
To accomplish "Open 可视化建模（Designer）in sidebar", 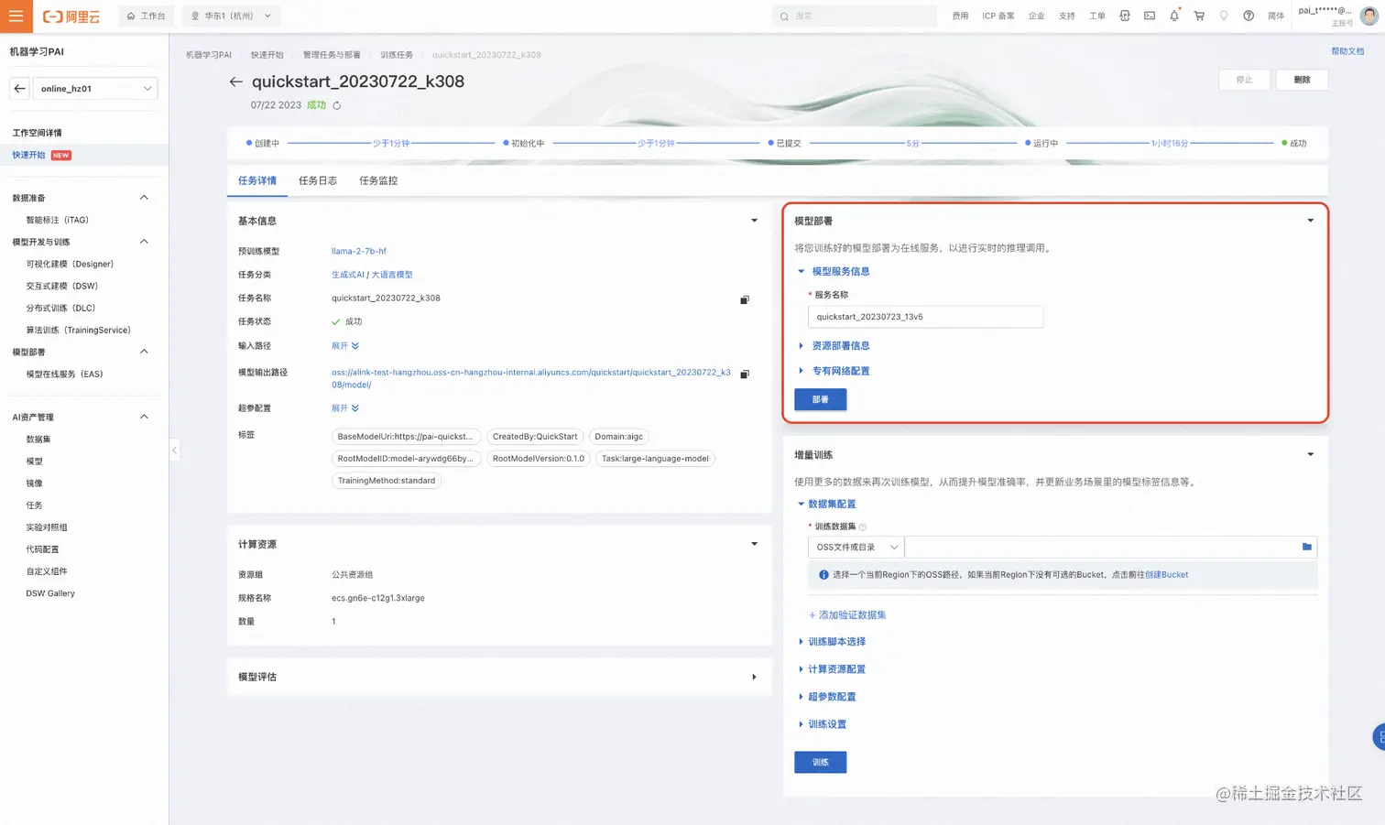I will [71, 265].
